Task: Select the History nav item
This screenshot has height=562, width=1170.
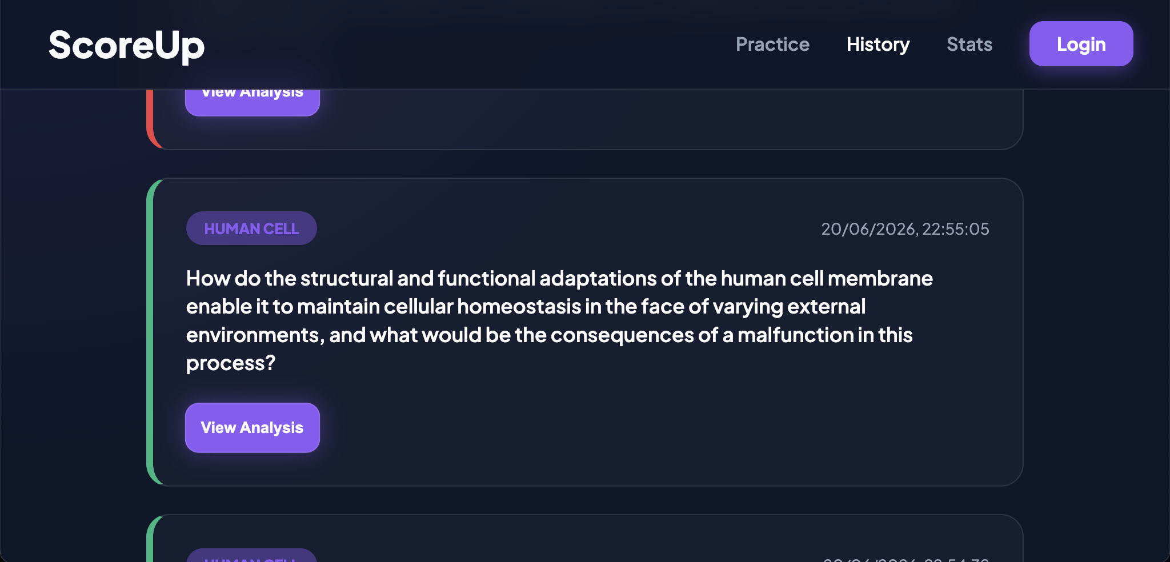Action: (878, 45)
